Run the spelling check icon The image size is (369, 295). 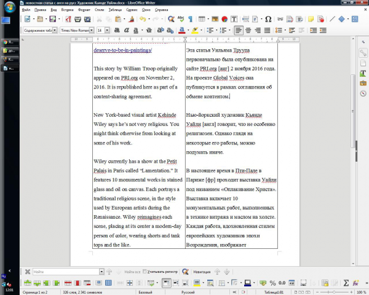181,19
